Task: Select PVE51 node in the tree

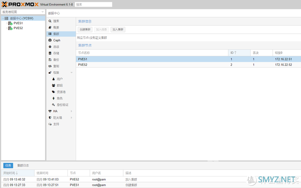Action: (23, 23)
